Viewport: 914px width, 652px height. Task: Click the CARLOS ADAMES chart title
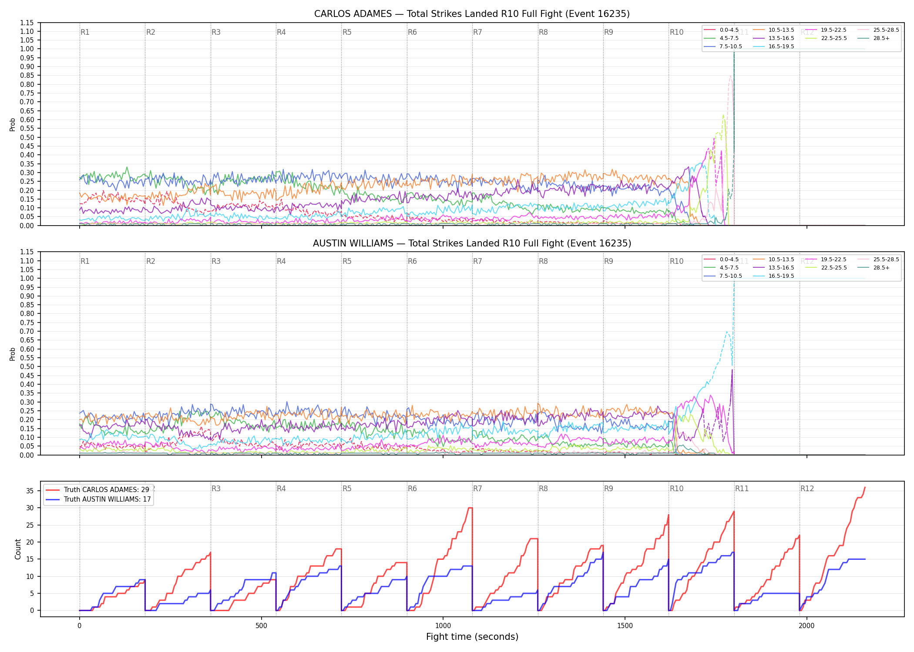coord(472,14)
